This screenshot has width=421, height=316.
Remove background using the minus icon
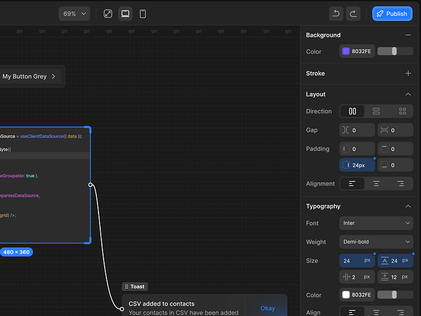click(408, 35)
